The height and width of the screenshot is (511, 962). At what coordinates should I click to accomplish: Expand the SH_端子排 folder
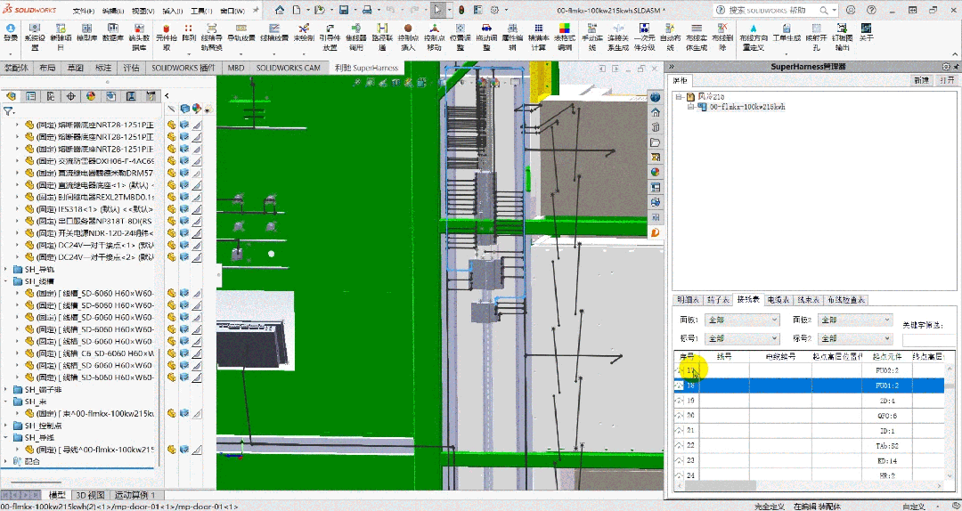pos(5,390)
